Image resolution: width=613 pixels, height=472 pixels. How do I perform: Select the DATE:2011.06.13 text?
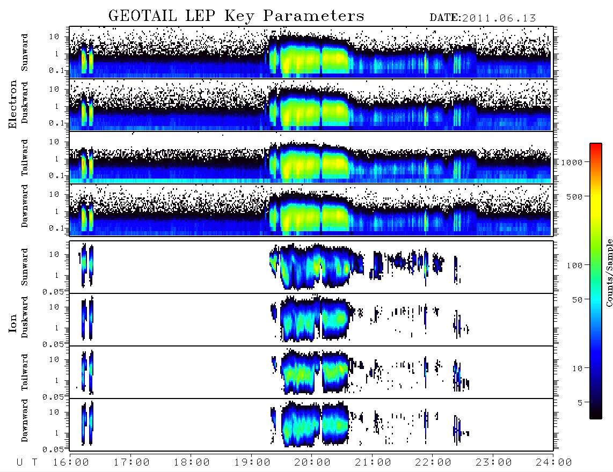click(483, 18)
